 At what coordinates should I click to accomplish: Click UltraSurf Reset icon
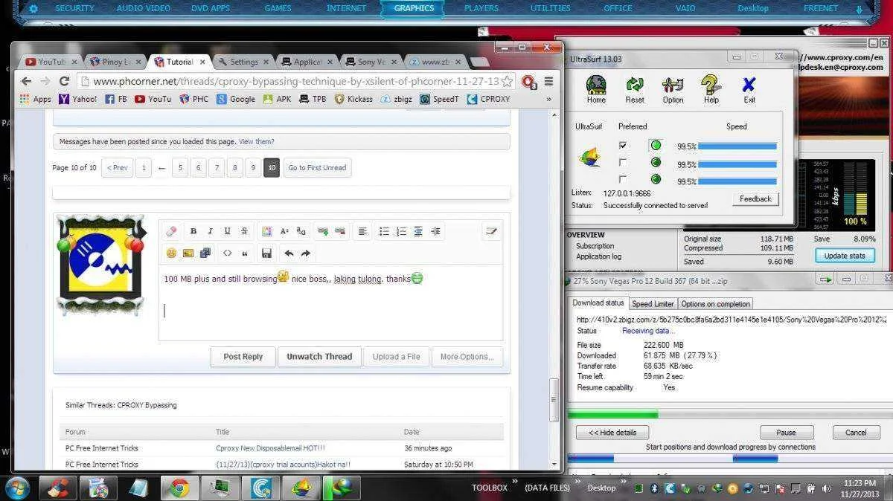click(635, 89)
